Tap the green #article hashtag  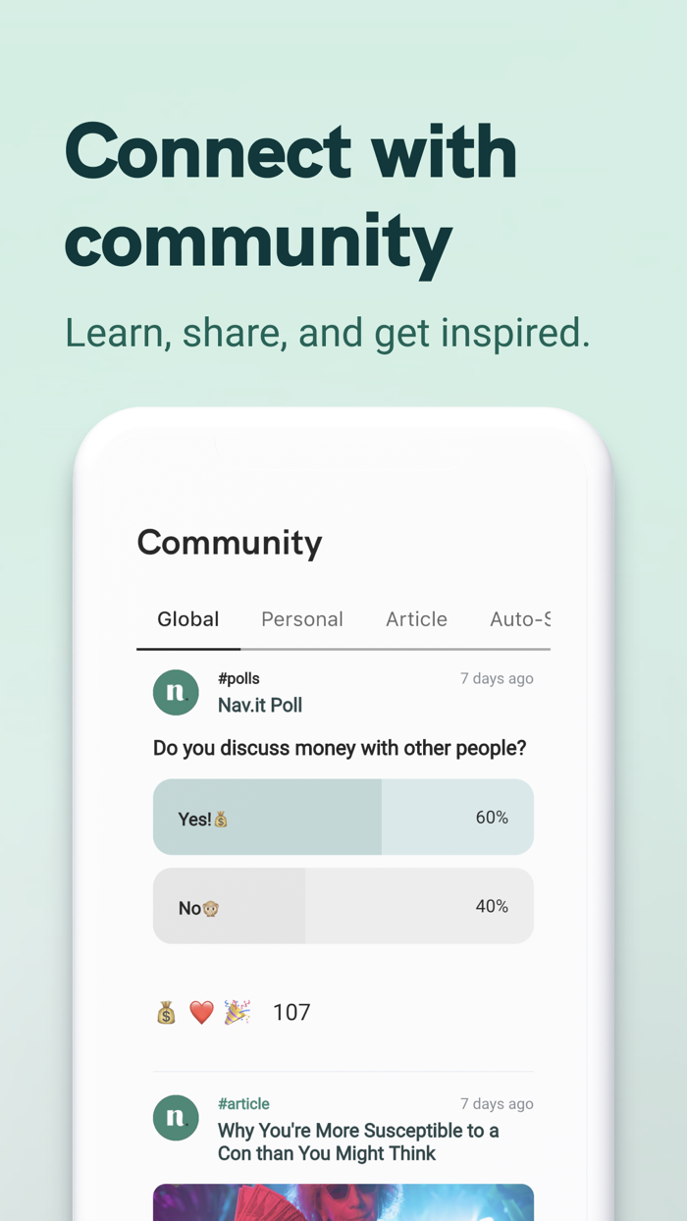pyautogui.click(x=243, y=1104)
